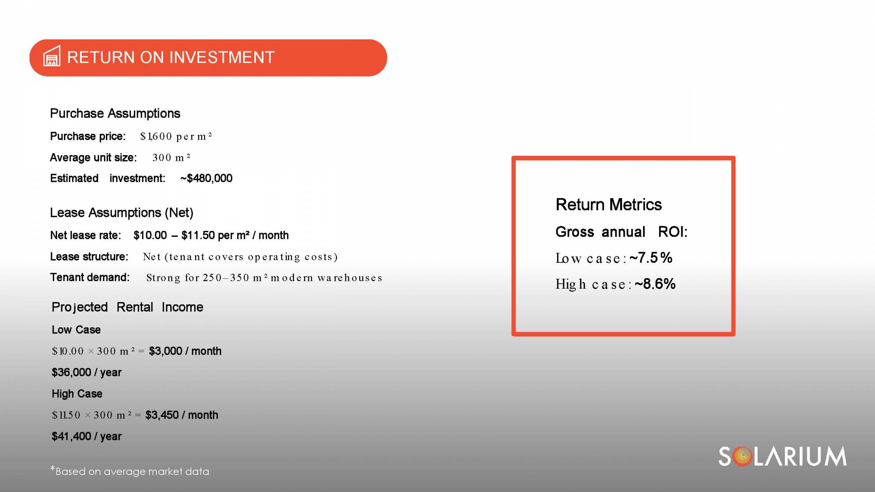875x492 pixels.
Task: Click the Return Metrics heading in the box
Action: (608, 205)
